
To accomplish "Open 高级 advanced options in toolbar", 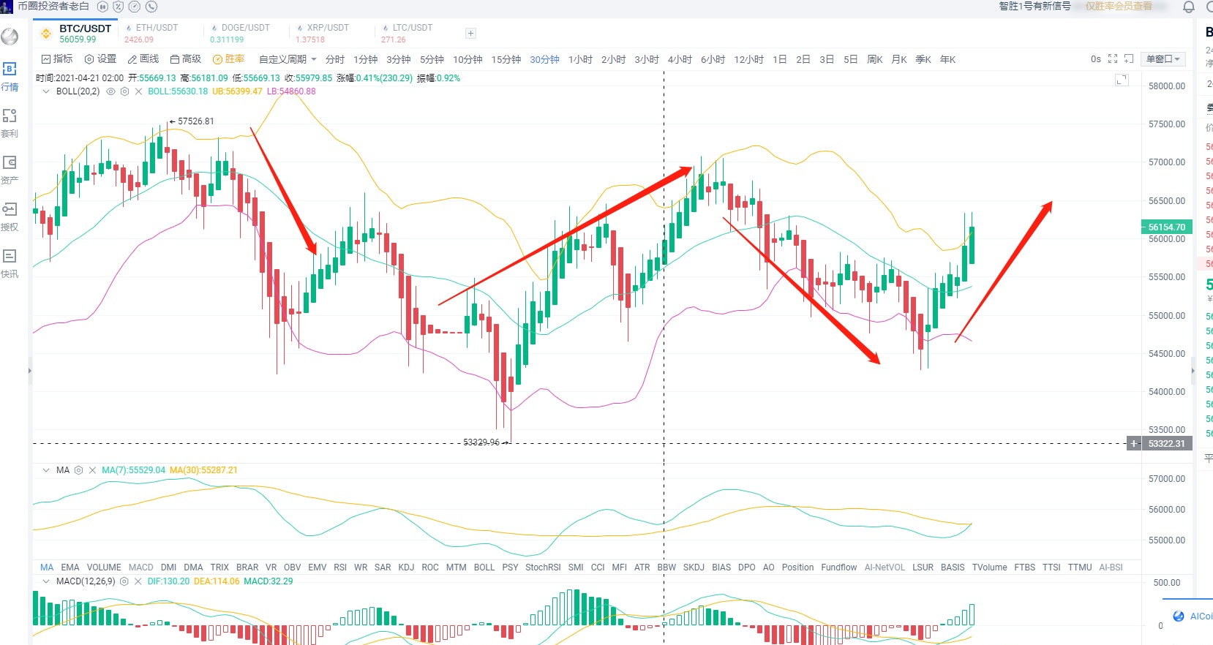I will click(186, 59).
